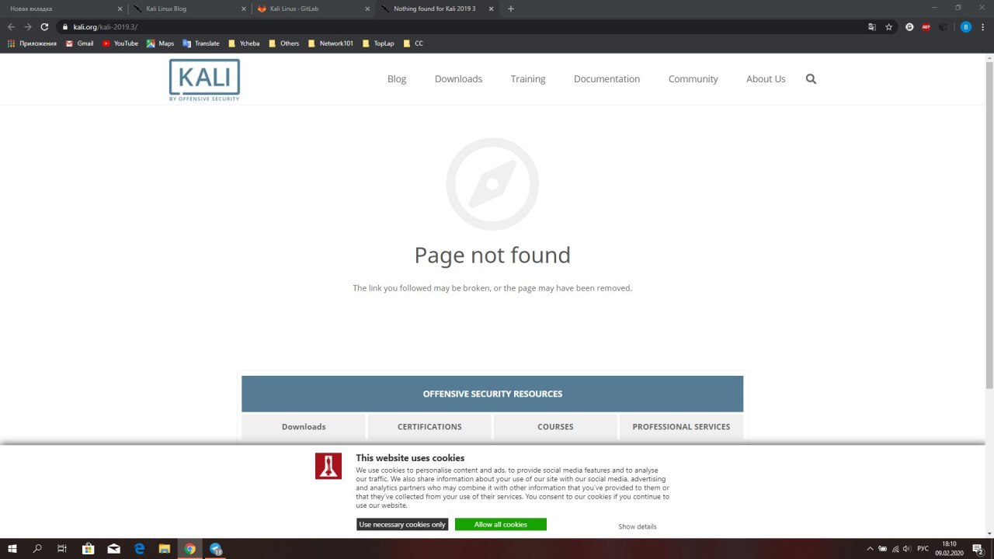Expand cookie banner Show details
This screenshot has height=559, width=994.
pos(638,526)
